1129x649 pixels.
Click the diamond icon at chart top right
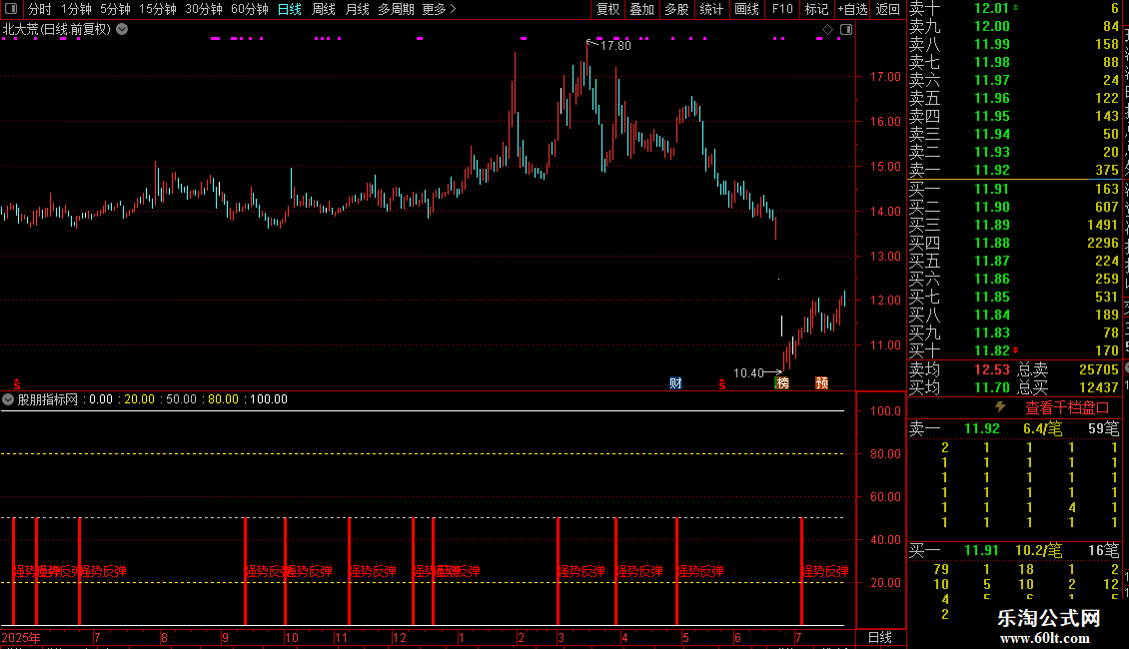(827, 30)
